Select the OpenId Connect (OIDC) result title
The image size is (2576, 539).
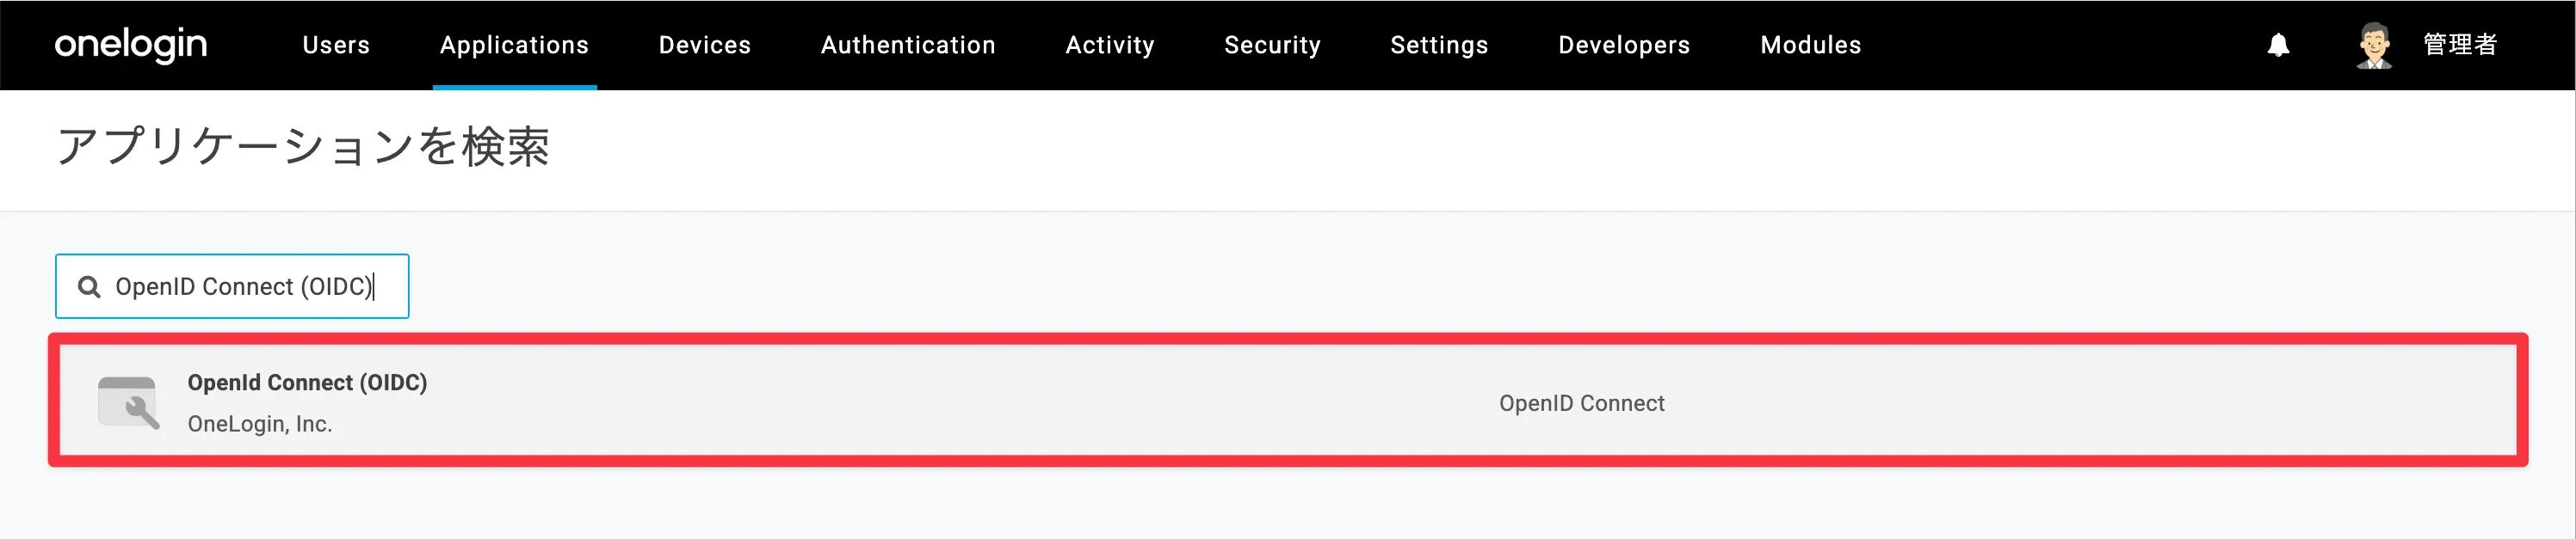point(307,383)
